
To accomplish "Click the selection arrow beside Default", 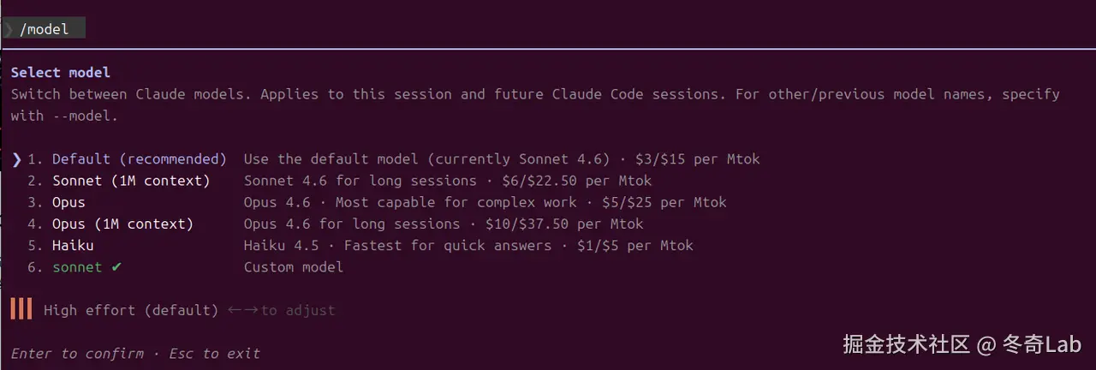I will point(17,159).
